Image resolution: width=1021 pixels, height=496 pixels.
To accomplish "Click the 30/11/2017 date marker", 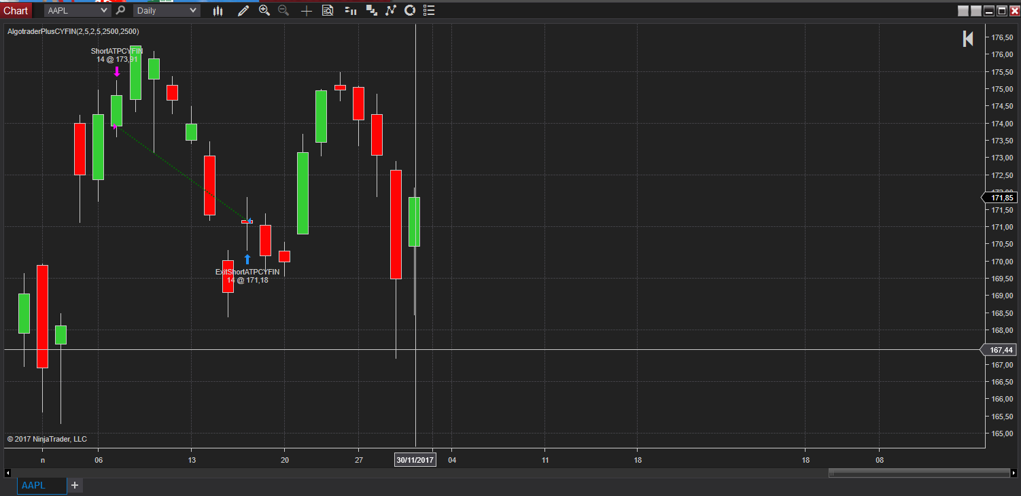I will [415, 460].
